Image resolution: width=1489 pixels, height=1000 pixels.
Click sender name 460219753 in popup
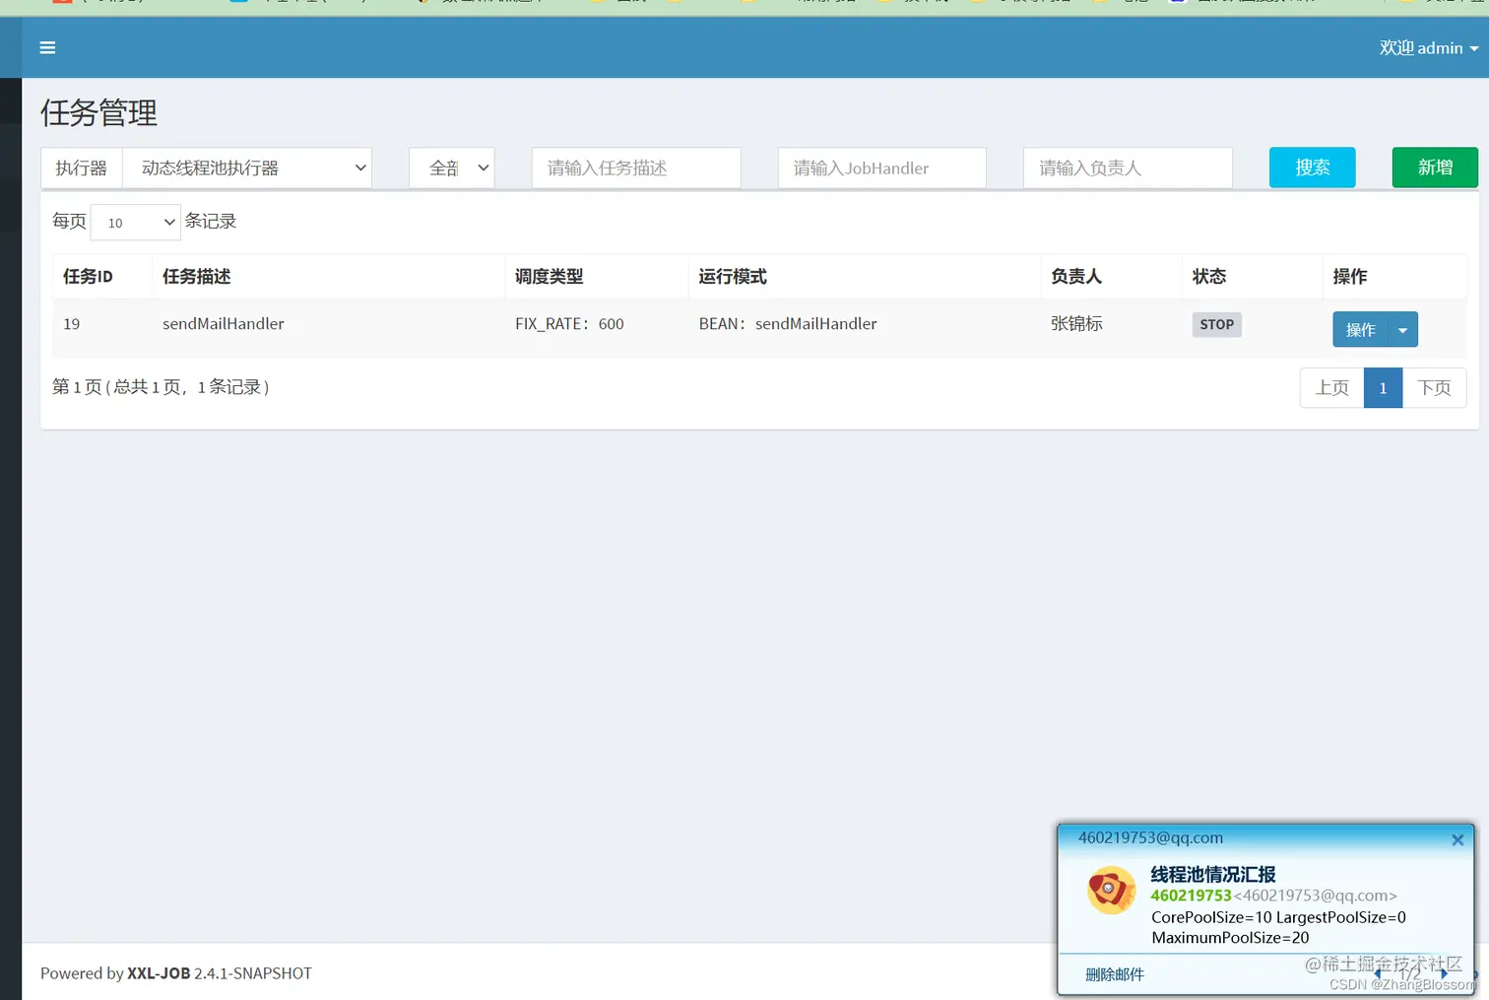point(1191,896)
